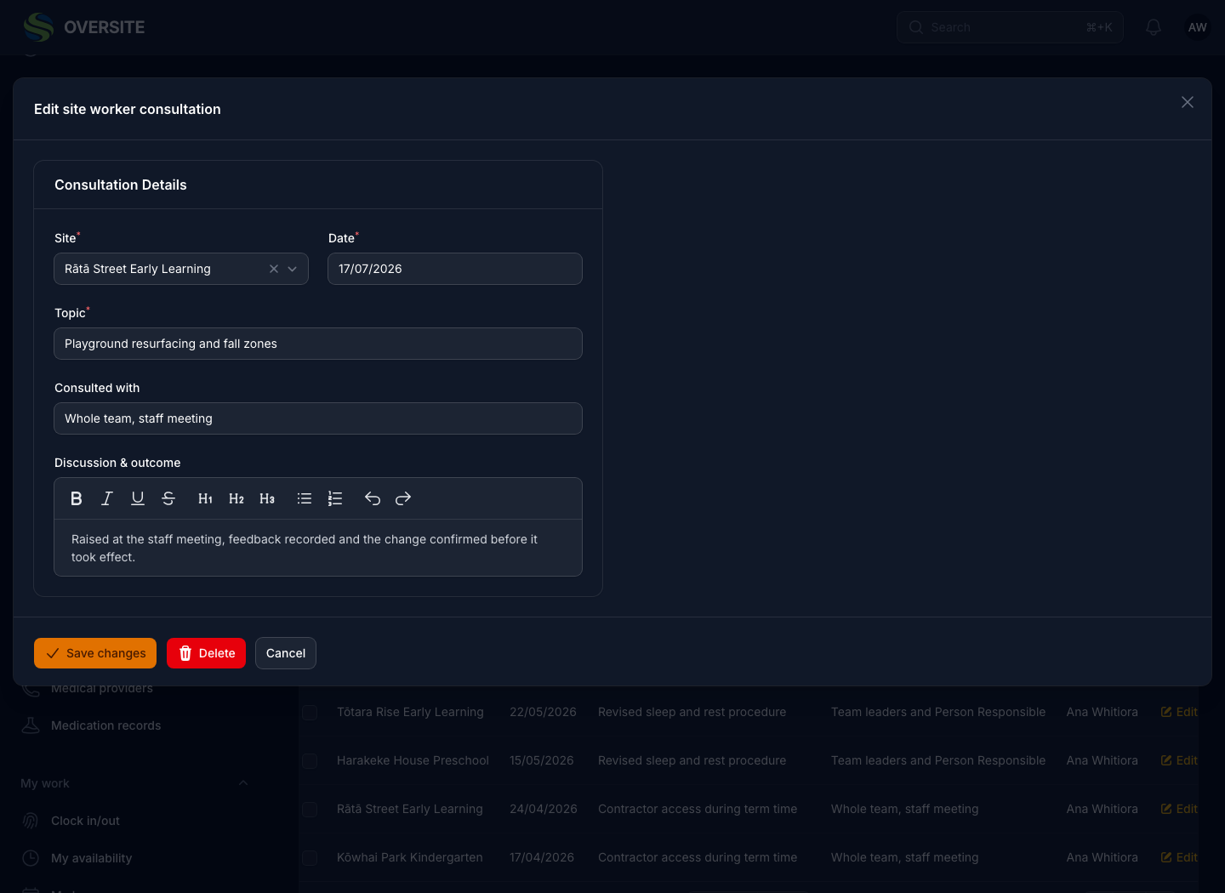The image size is (1225, 893).
Task: Set Heading 1 style
Action: [206, 498]
